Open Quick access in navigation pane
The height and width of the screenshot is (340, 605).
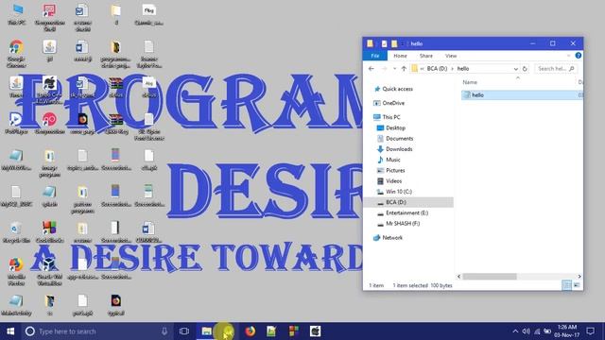(x=397, y=89)
